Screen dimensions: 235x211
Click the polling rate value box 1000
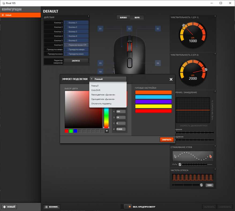(x=209, y=185)
